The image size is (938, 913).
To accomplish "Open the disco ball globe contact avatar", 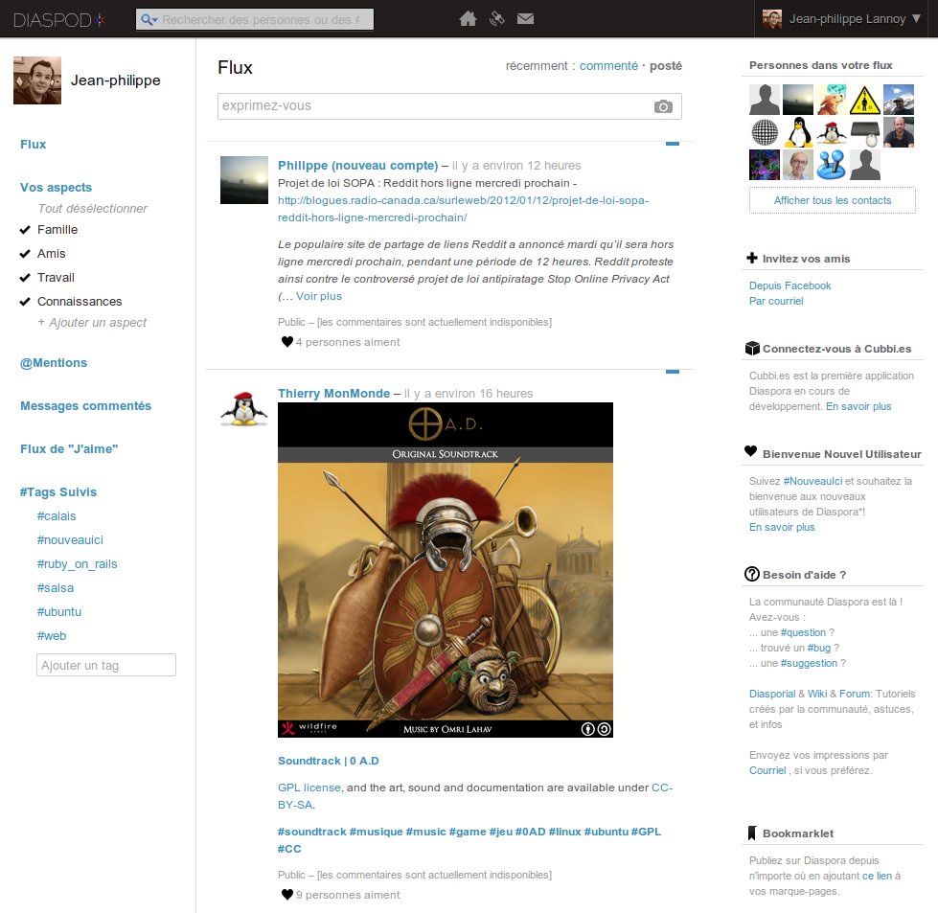I will (x=765, y=132).
